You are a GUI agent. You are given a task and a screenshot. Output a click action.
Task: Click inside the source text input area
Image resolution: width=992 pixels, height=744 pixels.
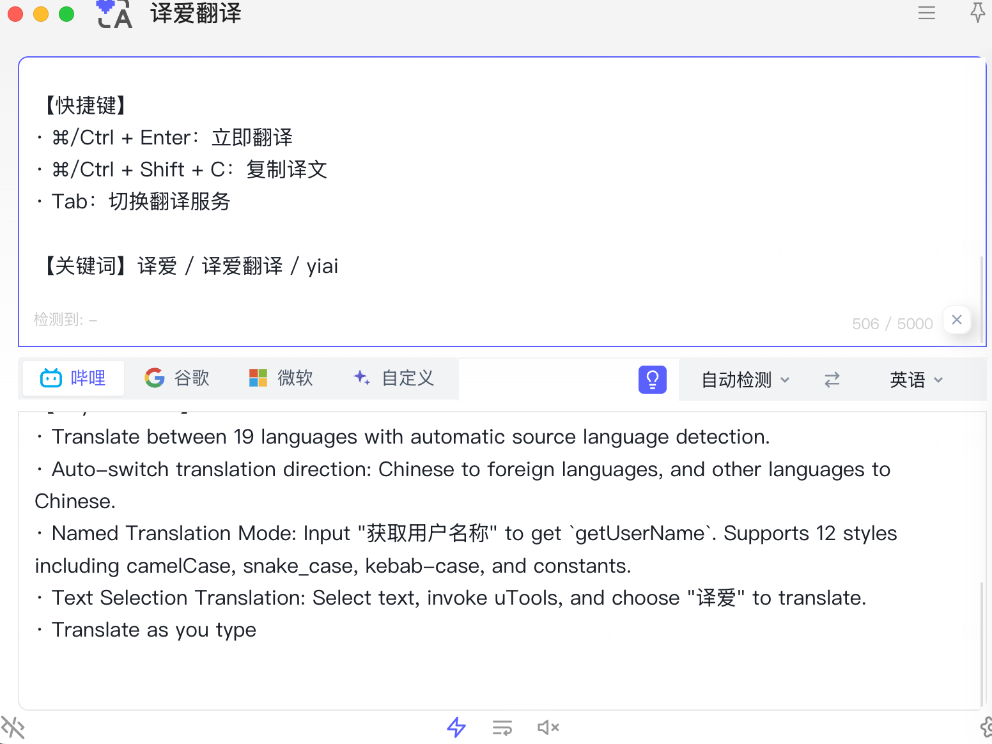502,201
